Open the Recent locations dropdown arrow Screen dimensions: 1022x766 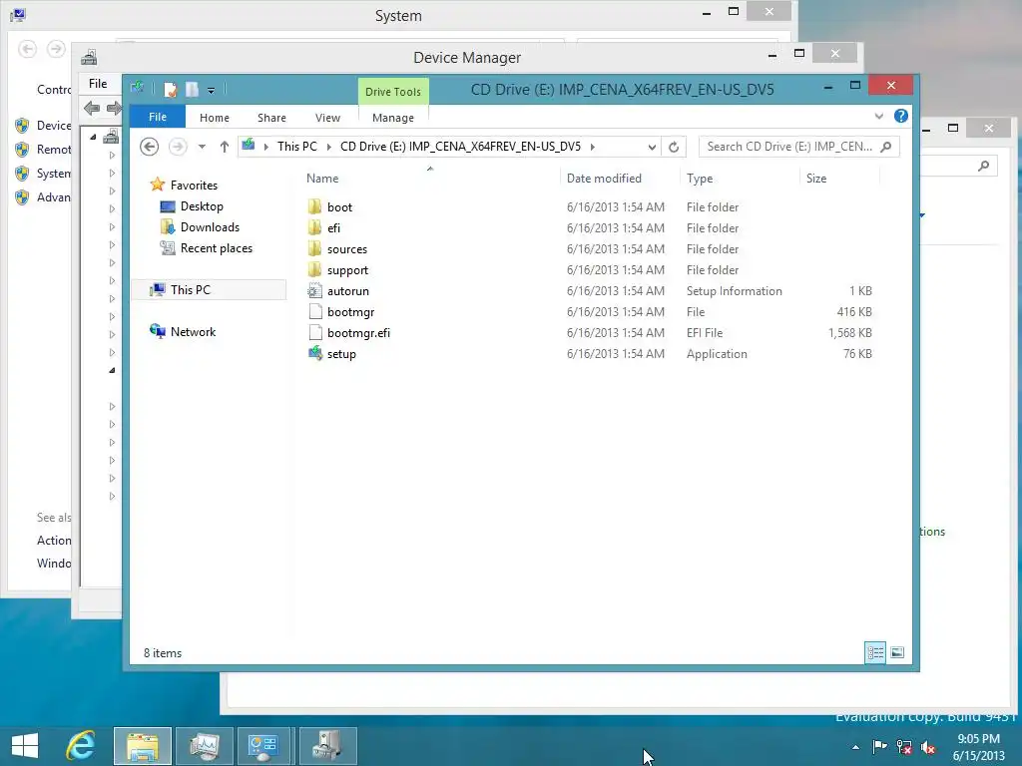coord(202,147)
